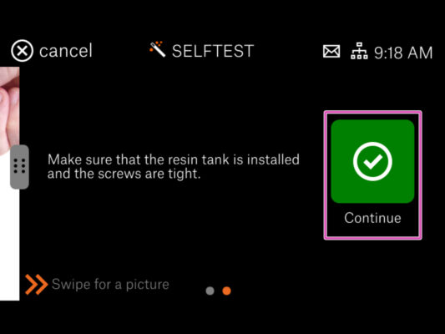Click the hand photo at left edge
The height and width of the screenshot is (334, 445).
point(9,111)
